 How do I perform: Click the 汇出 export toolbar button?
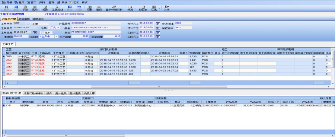pyautogui.click(x=154, y=8)
